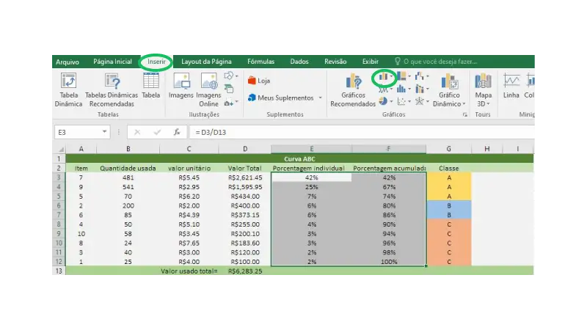The image size is (587, 330).
Task: Expand the Meus Suplementos dropdown arrow
Action: pos(321,98)
